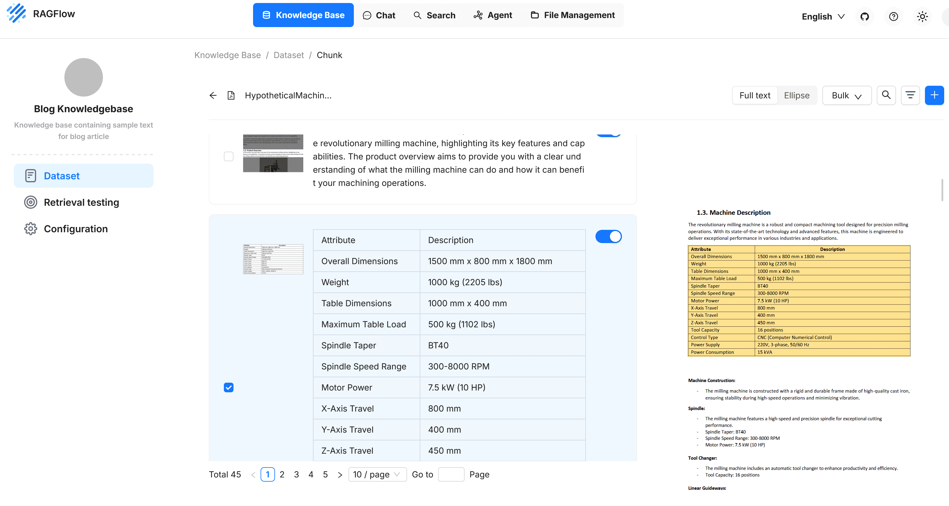Click the Motor Power table cell
Image resolution: width=949 pixels, height=506 pixels.
tap(366, 387)
